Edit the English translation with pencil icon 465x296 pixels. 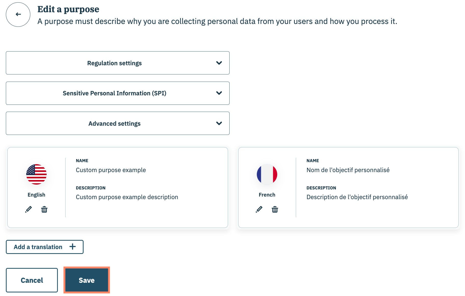click(29, 209)
